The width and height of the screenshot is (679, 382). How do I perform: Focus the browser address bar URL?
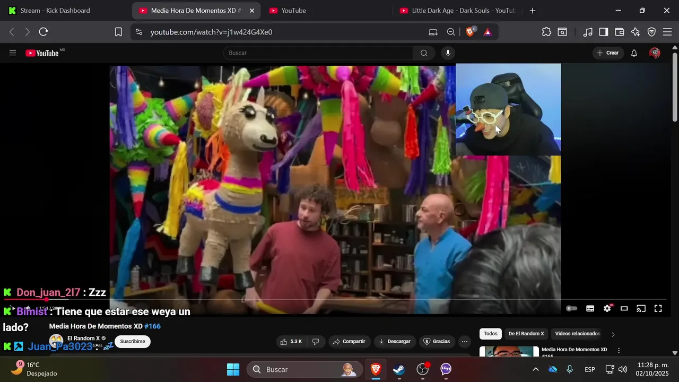point(211,32)
